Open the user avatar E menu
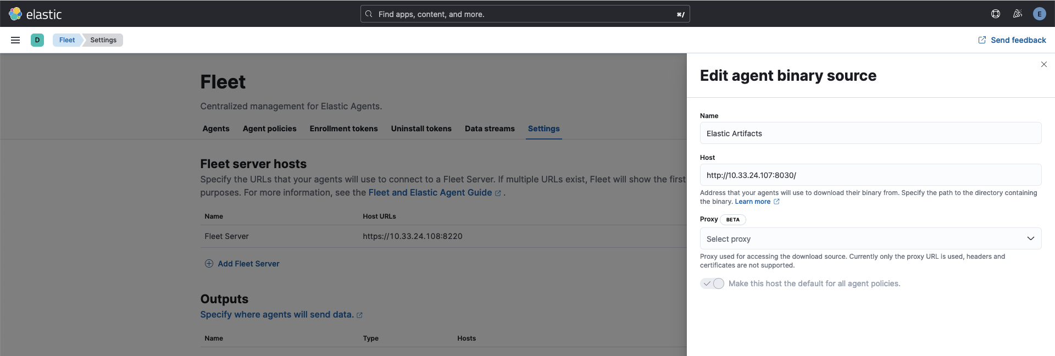This screenshot has width=1055, height=356. click(x=1039, y=14)
